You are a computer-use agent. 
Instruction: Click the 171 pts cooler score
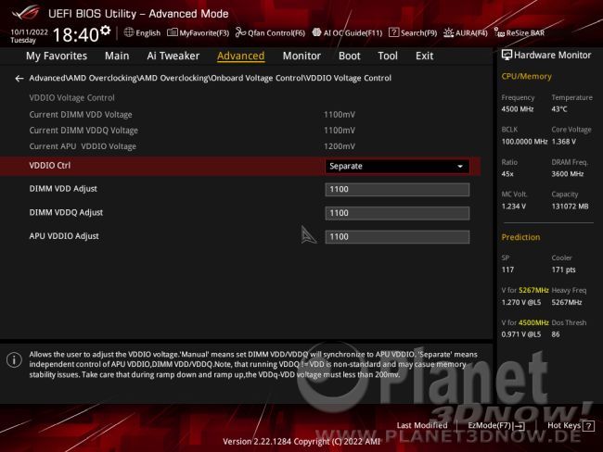[563, 270]
